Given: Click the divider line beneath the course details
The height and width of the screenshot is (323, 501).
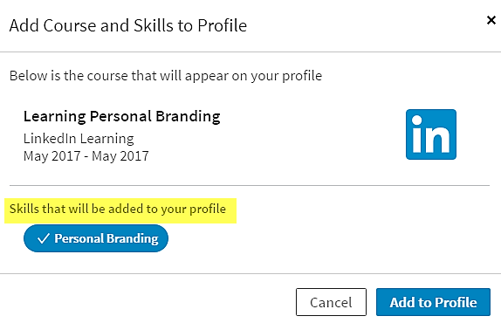Looking at the screenshot, I should coord(250,185).
